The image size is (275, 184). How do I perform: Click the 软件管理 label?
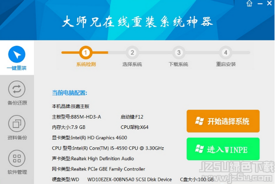tap(17, 172)
